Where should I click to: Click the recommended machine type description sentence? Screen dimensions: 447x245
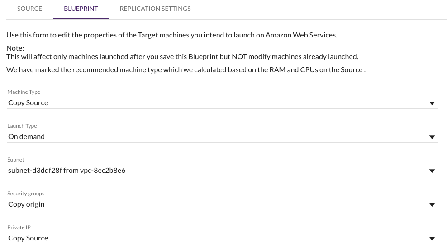click(x=186, y=69)
